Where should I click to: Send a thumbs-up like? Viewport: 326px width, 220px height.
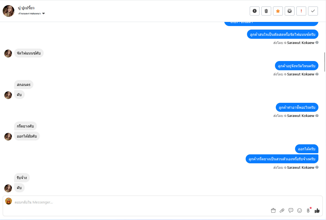[317, 211]
